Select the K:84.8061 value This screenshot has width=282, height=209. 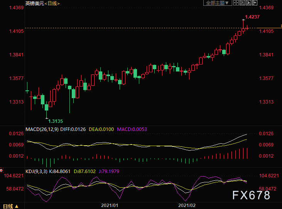[59, 172]
